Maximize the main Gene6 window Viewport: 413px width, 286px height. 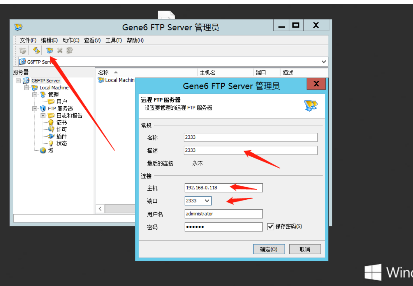pos(296,25)
